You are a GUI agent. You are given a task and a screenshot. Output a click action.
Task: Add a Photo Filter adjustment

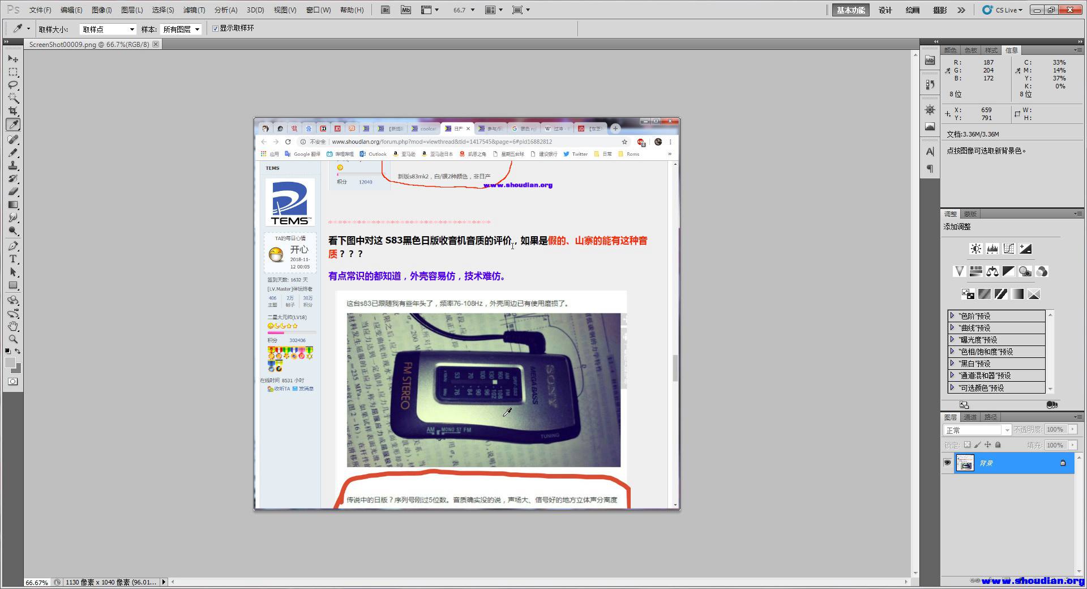[x=1025, y=271]
